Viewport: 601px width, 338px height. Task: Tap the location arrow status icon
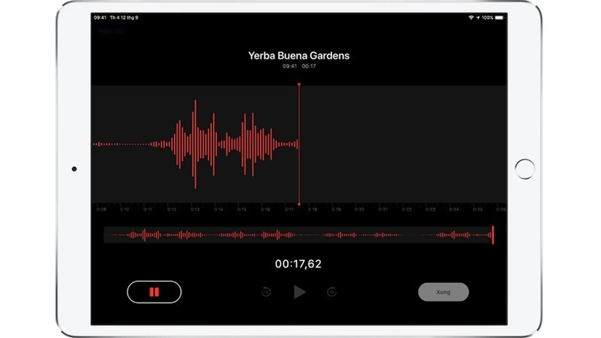(x=478, y=18)
